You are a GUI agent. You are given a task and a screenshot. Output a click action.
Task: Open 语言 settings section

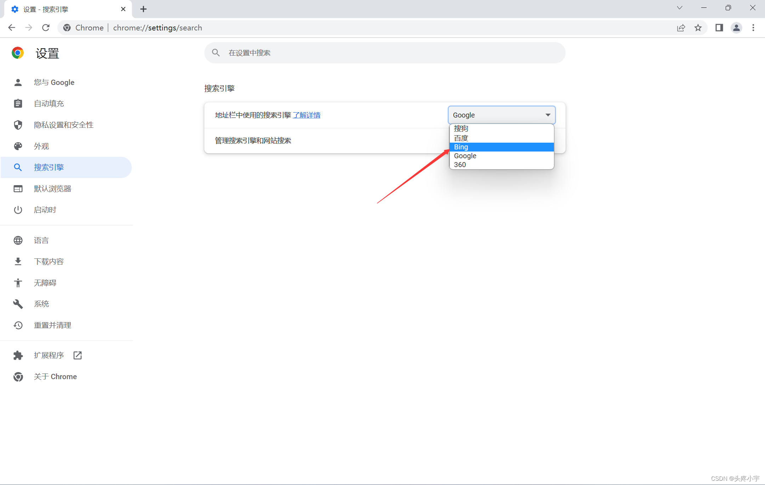pyautogui.click(x=66, y=240)
